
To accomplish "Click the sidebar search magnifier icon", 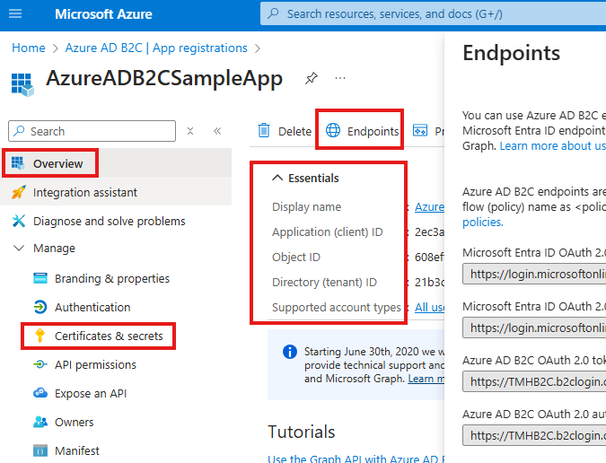I will click(x=19, y=131).
